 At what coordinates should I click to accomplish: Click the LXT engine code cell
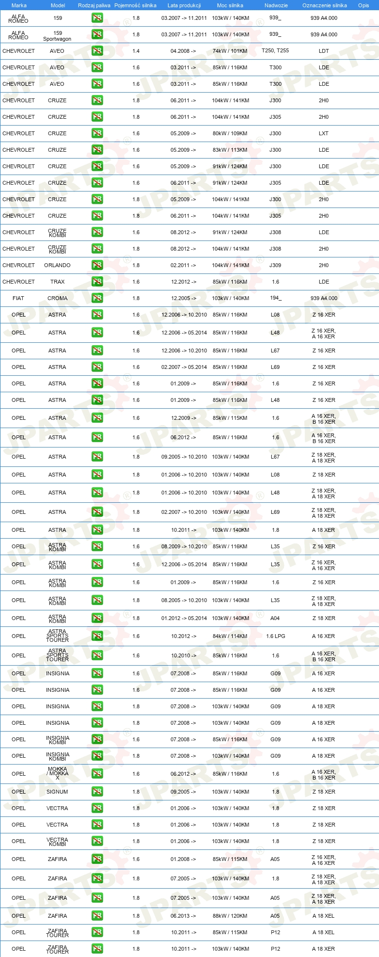[324, 133]
